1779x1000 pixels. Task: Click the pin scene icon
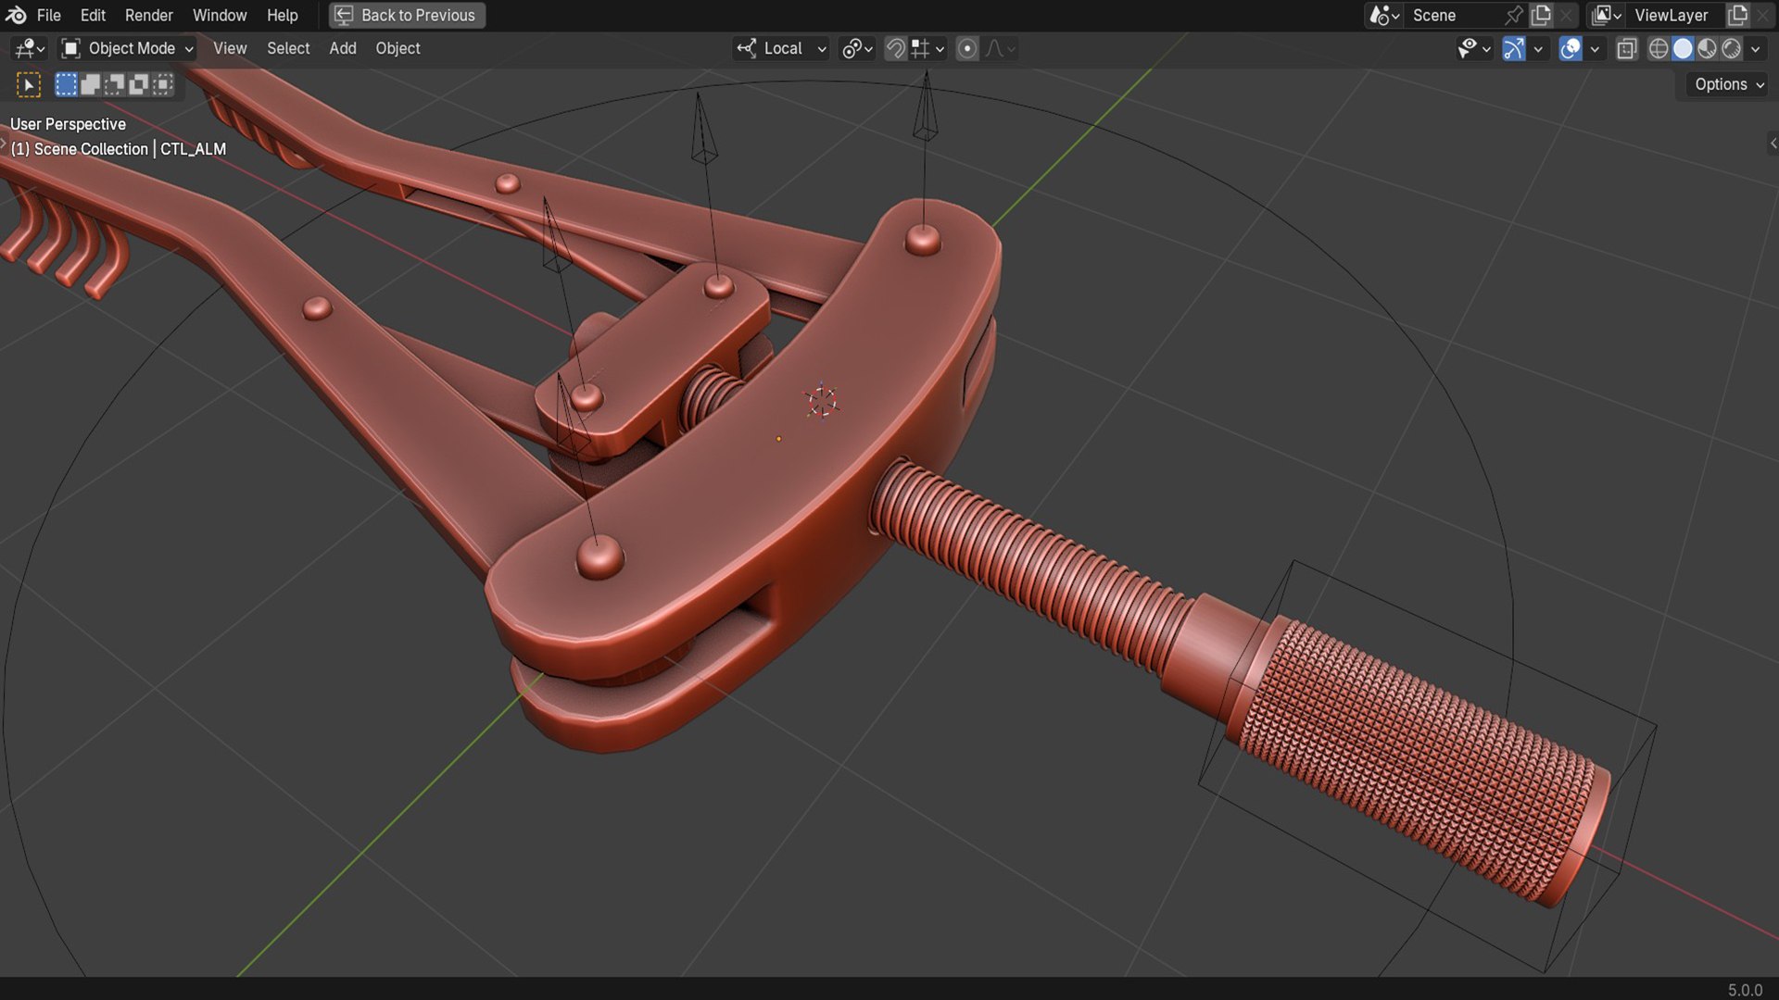click(x=1514, y=15)
